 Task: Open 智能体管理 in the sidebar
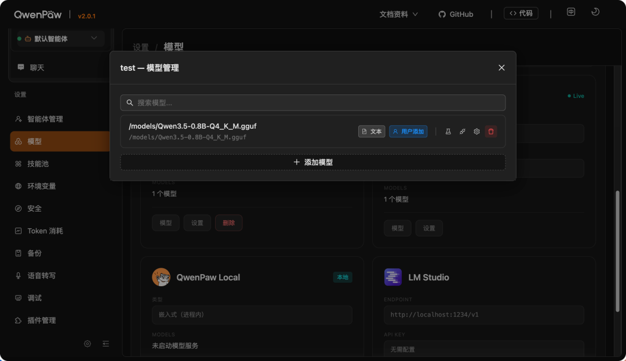[x=60, y=119]
